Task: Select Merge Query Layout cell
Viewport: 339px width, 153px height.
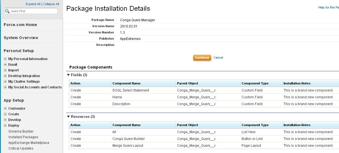Action: click(128, 146)
